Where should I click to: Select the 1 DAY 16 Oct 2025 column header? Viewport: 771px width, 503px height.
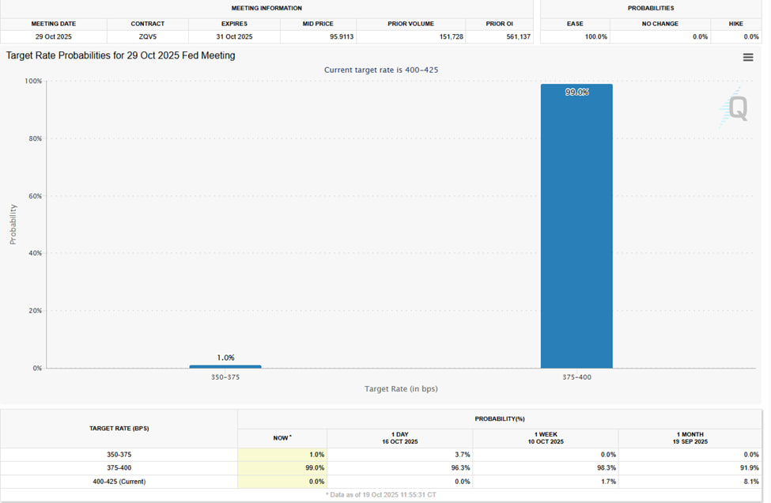(399, 437)
